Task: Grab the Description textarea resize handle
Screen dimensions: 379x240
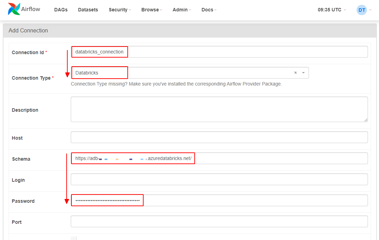Action: pyautogui.click(x=366, y=120)
